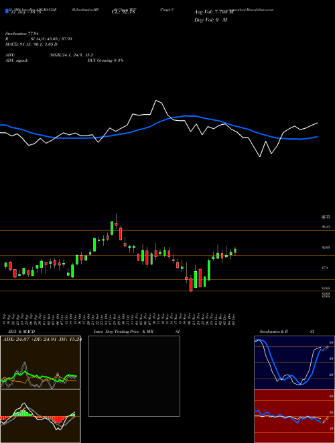
Task: Click the 'Intra Day Trading Price & MR' title
Action: [x=123, y=332]
